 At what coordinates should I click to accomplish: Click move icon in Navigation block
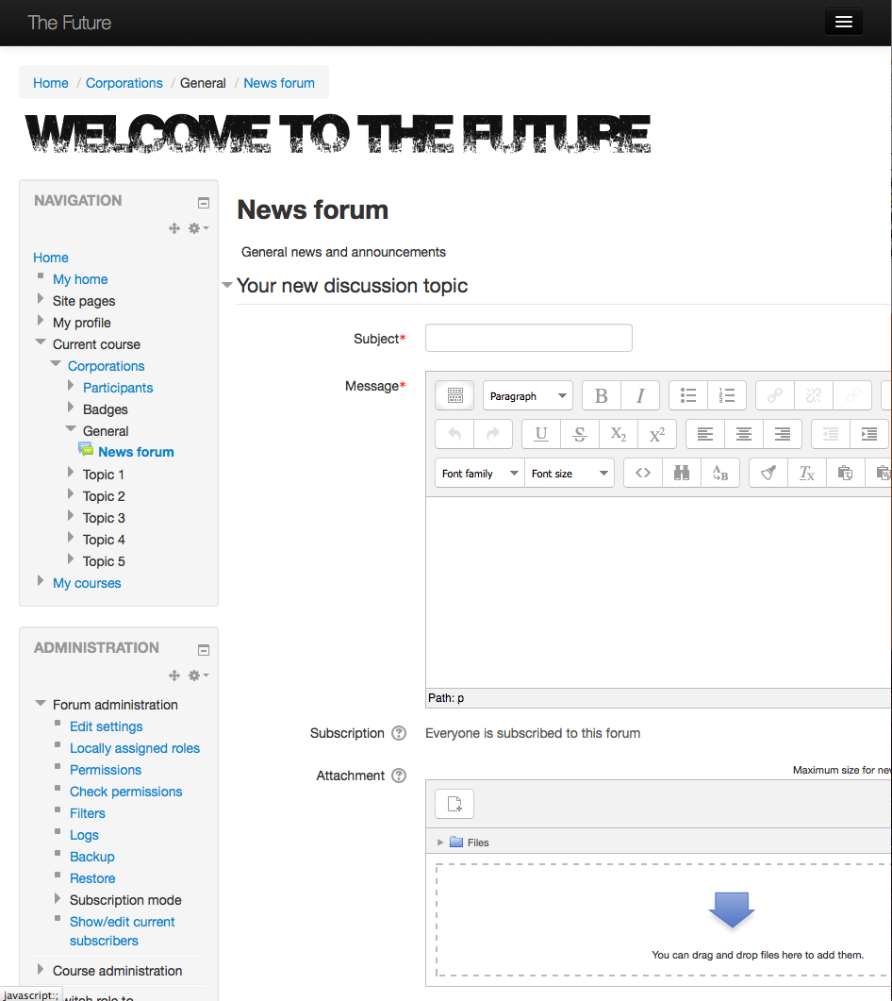[174, 228]
